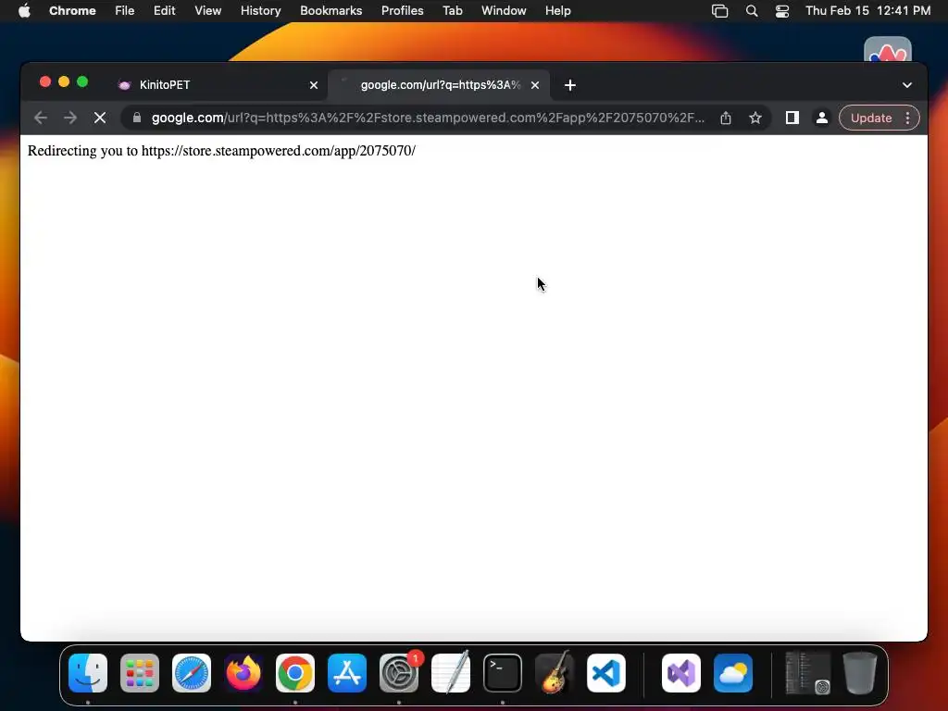The height and width of the screenshot is (711, 948).
Task: Launch Safari from the Dock
Action: 192,673
